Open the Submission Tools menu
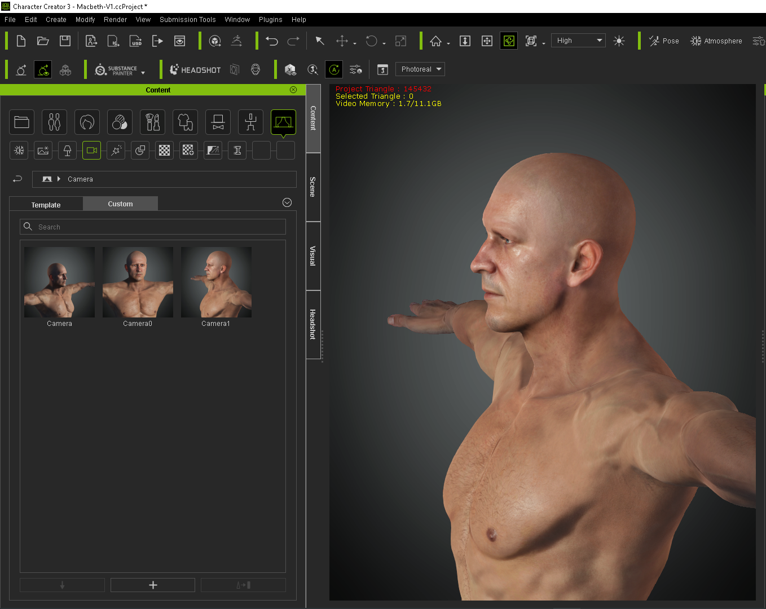This screenshot has width=766, height=609. (187, 19)
